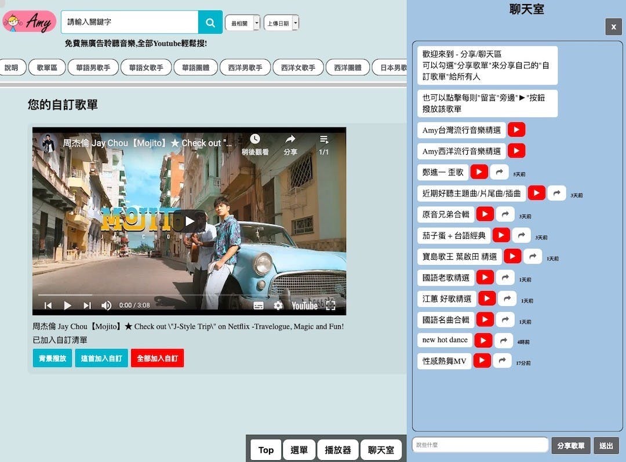Play the Amy台灣流行音樂精選 playlist

point(516,130)
